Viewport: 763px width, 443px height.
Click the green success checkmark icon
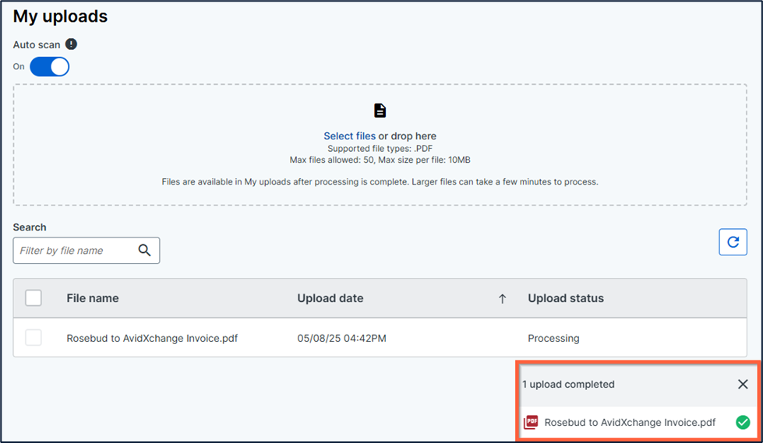click(x=743, y=422)
